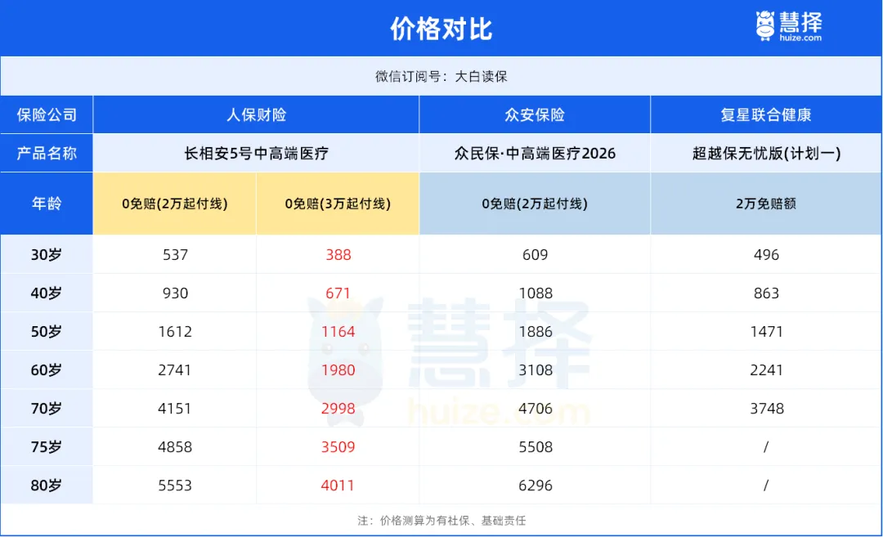This screenshot has width=883, height=537.
Task: Click 众民保·中高端医疗2026 product name
Action: [x=535, y=153]
